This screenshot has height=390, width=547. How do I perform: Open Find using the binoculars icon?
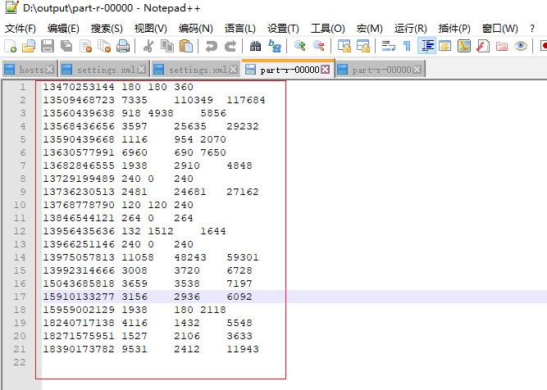[x=255, y=46]
